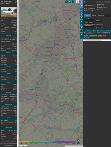111x147 pixels.
Task: Click the V map button
Action: pyautogui.click(x=81, y=21)
